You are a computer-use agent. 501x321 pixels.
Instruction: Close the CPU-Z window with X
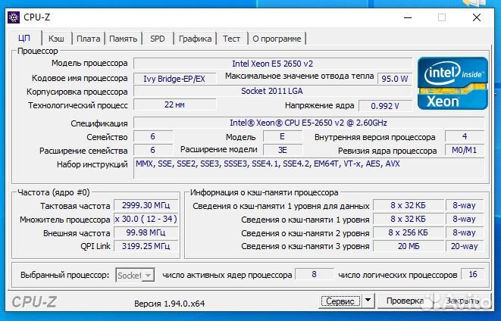[477, 17]
